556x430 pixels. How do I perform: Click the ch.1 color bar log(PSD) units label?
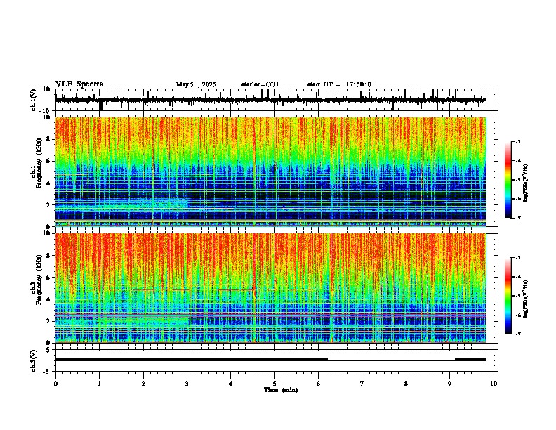(526, 183)
